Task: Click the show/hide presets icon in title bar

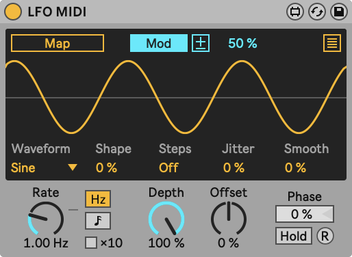Action: 295,12
